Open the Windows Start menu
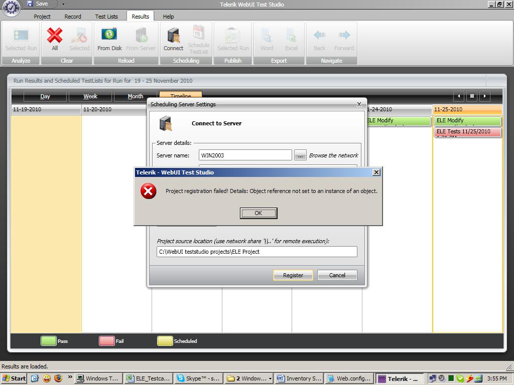 pos(14,378)
